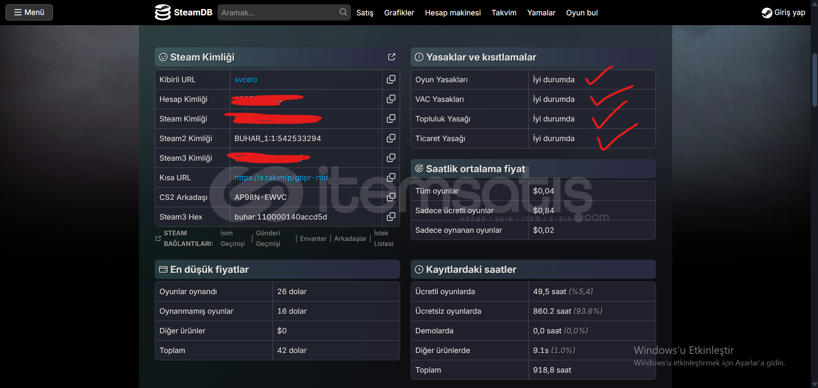818x388 pixels.
Task: Click the clock icon beside Kayıtlardaki saatler
Action: coord(419,269)
